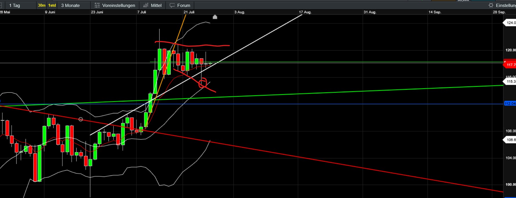This screenshot has width=516, height=198.
Task: Click the gray house-shaped marker near 21 Juli
Action: tap(215, 17)
